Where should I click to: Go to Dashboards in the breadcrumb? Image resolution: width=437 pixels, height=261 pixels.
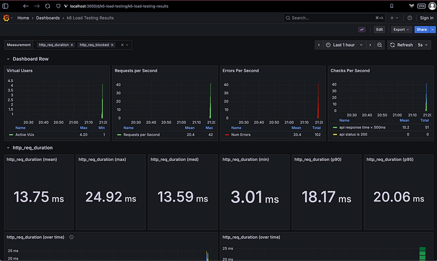(x=48, y=18)
